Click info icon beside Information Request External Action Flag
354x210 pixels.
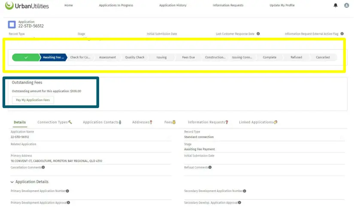coord(342,33)
